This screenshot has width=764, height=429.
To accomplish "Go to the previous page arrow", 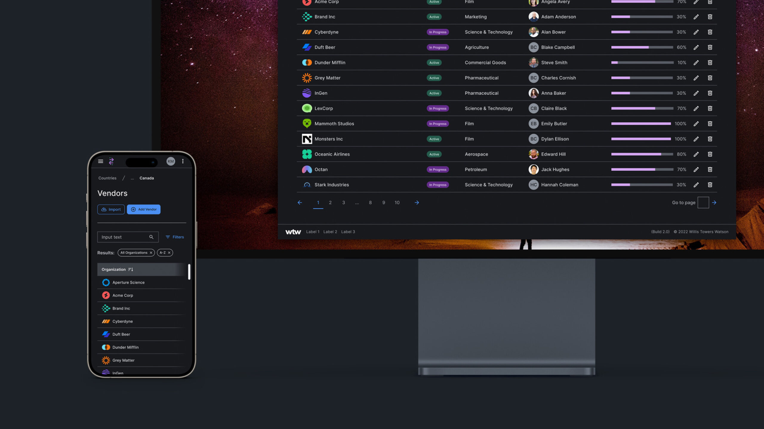I will [300, 202].
